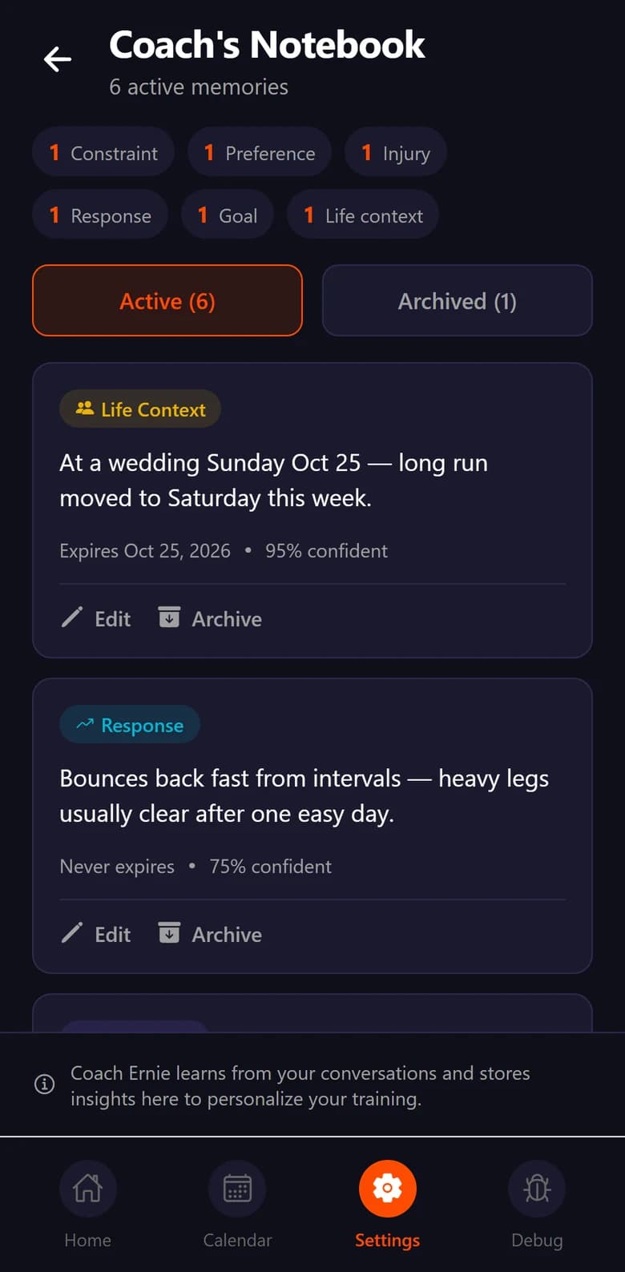Click the archive box icon on the wedding memory
Viewport: 625px width, 1272px height.
coord(169,618)
